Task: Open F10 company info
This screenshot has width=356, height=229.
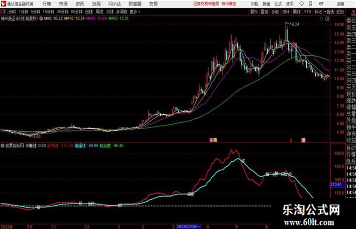Action: pyautogui.click(x=308, y=12)
